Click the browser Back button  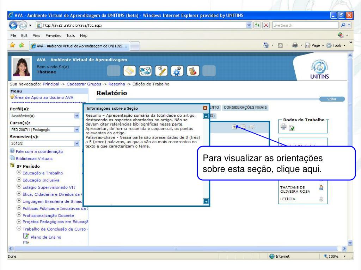[x=13, y=25]
